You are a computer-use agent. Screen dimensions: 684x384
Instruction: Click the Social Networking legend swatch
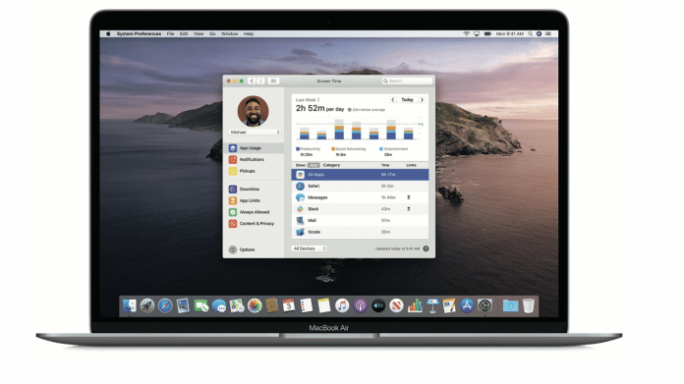pyautogui.click(x=333, y=149)
